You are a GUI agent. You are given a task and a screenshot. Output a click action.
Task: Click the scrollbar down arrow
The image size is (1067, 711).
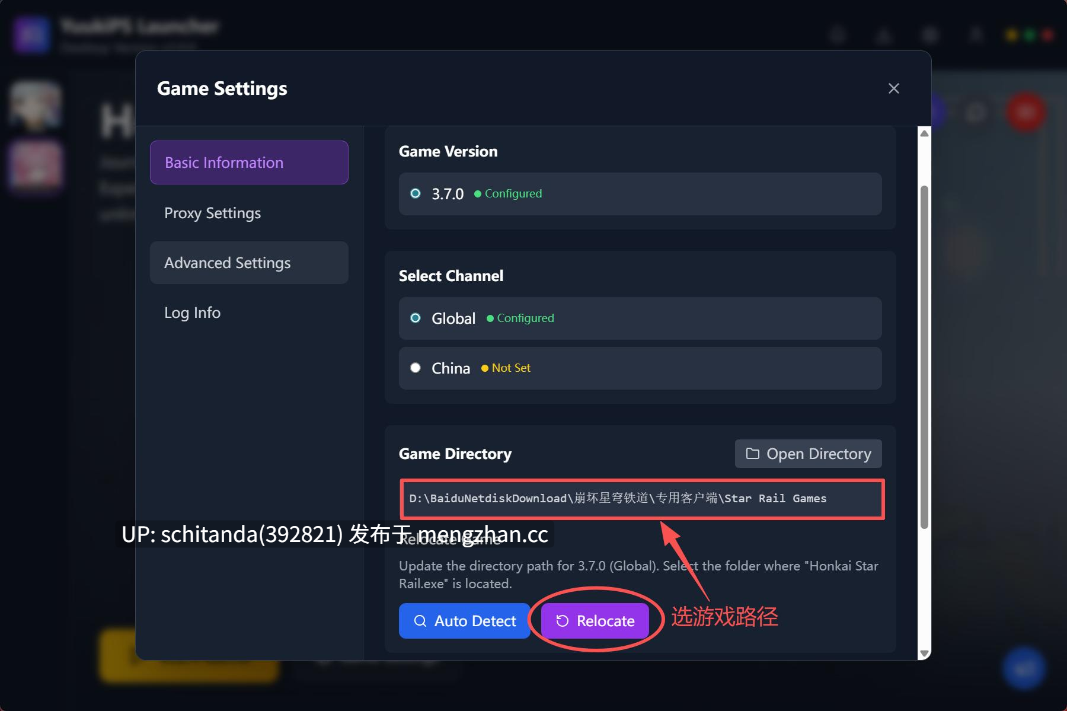[924, 653]
